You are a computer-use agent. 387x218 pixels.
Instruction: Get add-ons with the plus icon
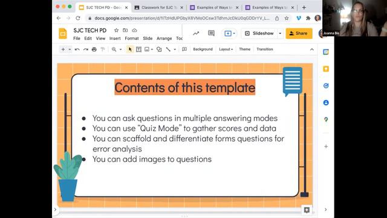(x=326, y=147)
